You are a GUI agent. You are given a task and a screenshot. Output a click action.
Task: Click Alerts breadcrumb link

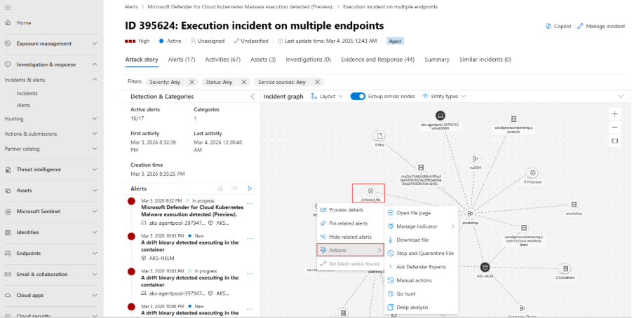point(131,7)
